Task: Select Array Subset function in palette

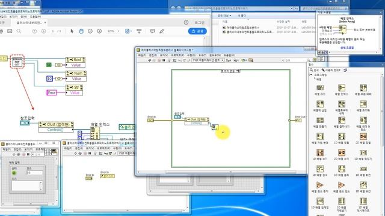Action: (x=342, y=120)
